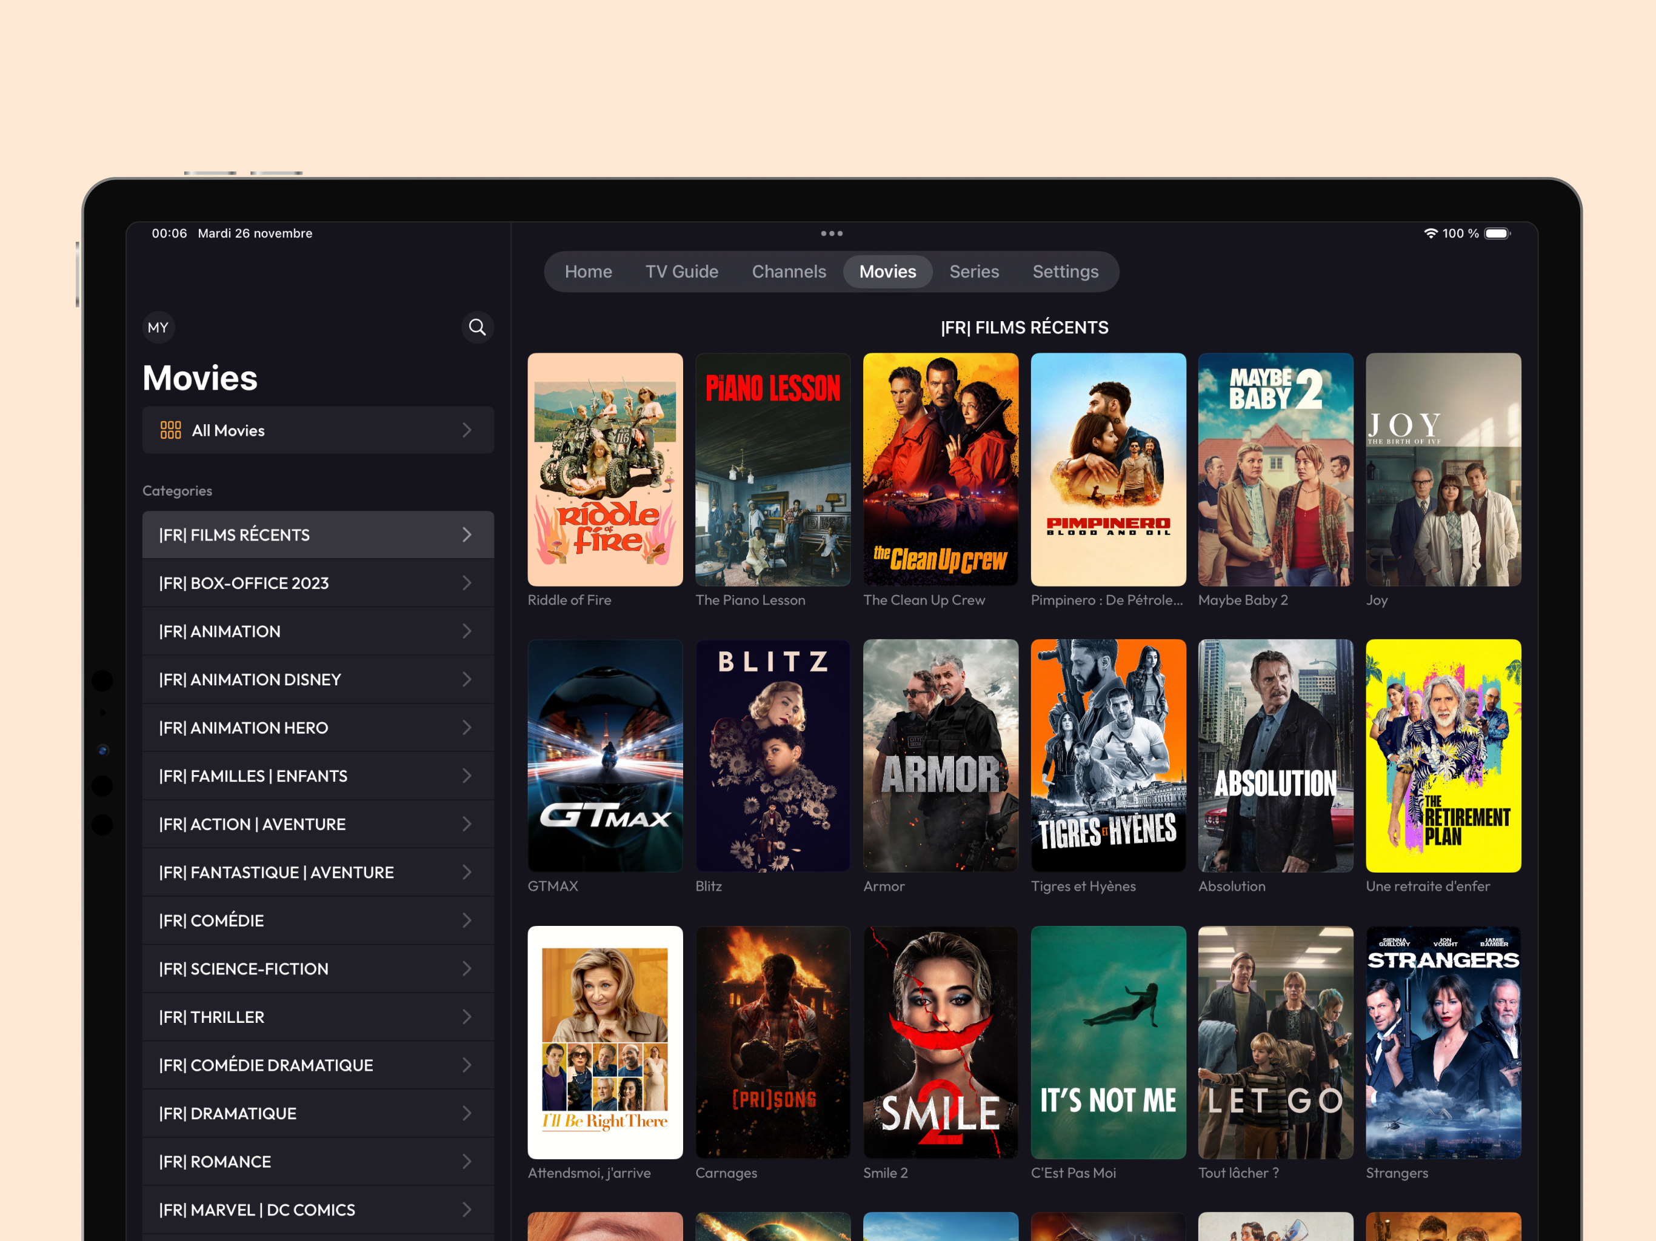Open the |FR| COMÉDIE DRAMATIQUE category

pyautogui.click(x=318, y=1065)
